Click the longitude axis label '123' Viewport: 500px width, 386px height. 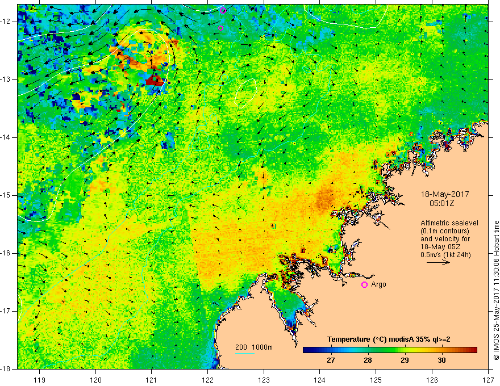[264, 380]
